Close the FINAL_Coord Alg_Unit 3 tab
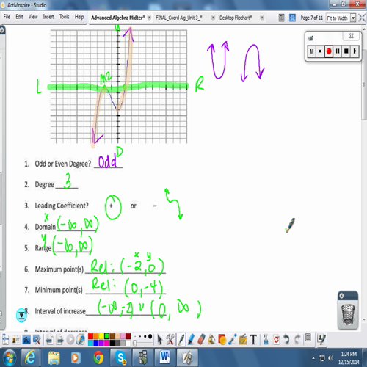 coord(213,18)
